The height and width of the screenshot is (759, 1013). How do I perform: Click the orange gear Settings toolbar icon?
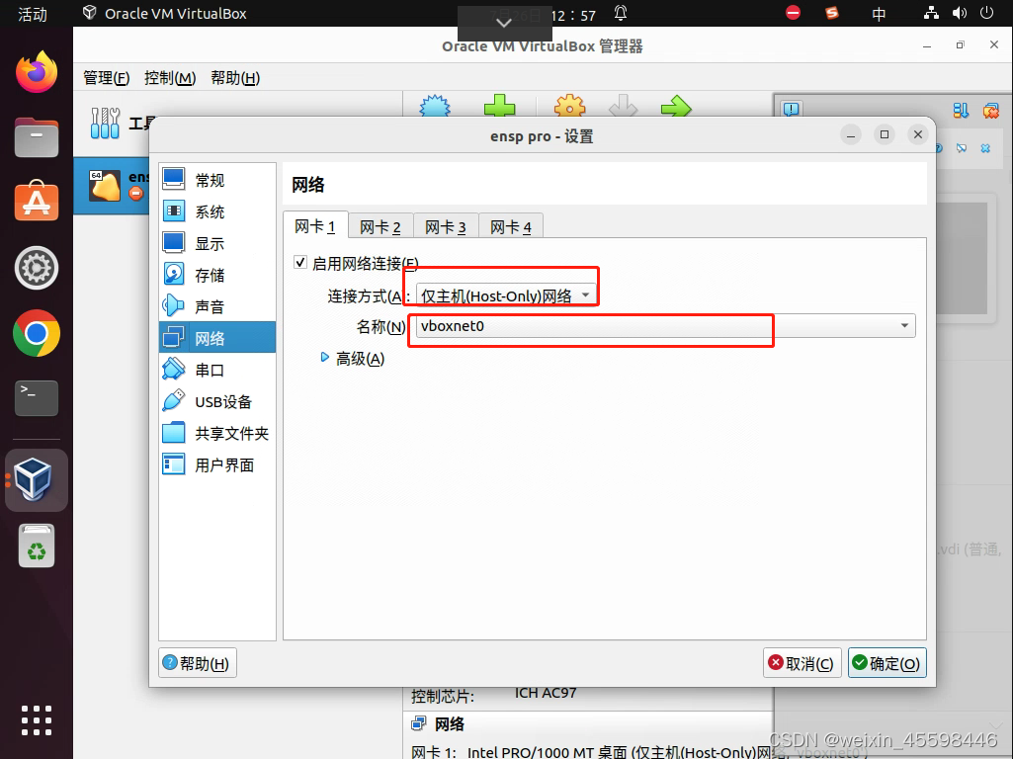[x=570, y=106]
